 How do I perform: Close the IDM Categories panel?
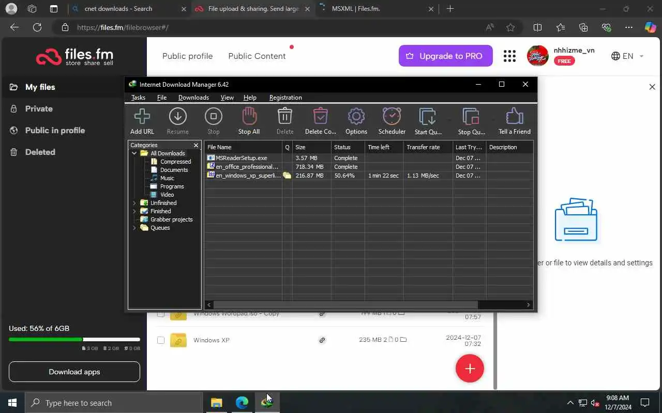click(196, 145)
